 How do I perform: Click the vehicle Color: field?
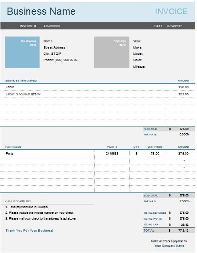point(137,60)
